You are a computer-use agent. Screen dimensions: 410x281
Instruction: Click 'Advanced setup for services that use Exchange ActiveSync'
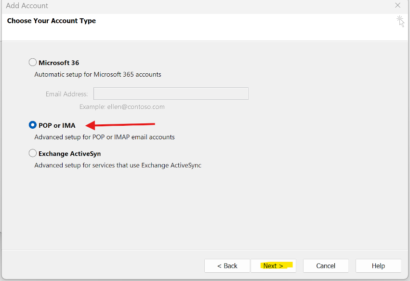point(118,165)
